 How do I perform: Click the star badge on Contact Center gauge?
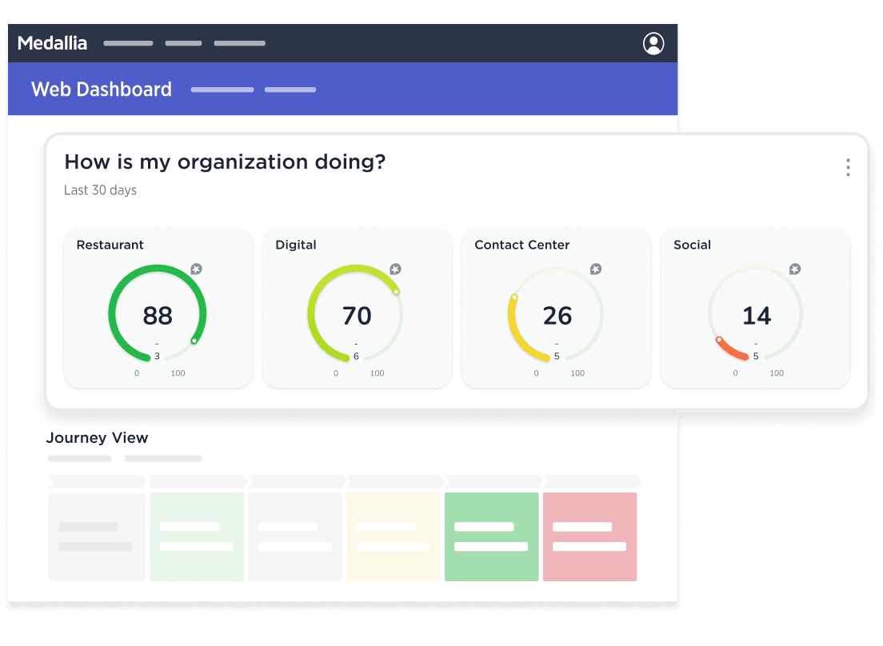coord(595,269)
